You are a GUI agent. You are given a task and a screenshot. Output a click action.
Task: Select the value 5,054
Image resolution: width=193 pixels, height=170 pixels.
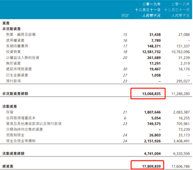pyautogui.click(x=156, y=118)
